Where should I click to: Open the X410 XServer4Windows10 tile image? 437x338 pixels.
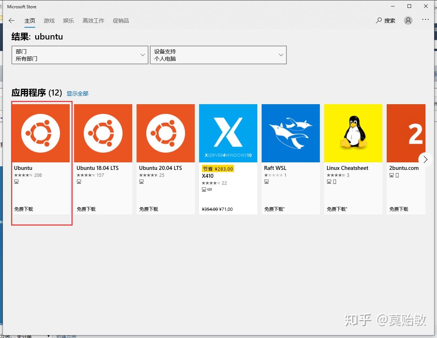tap(228, 133)
